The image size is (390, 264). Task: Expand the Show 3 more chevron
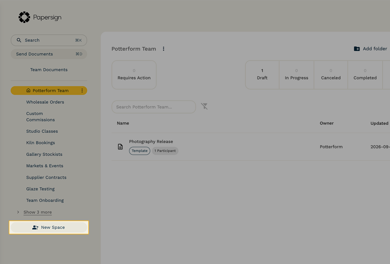(18, 212)
